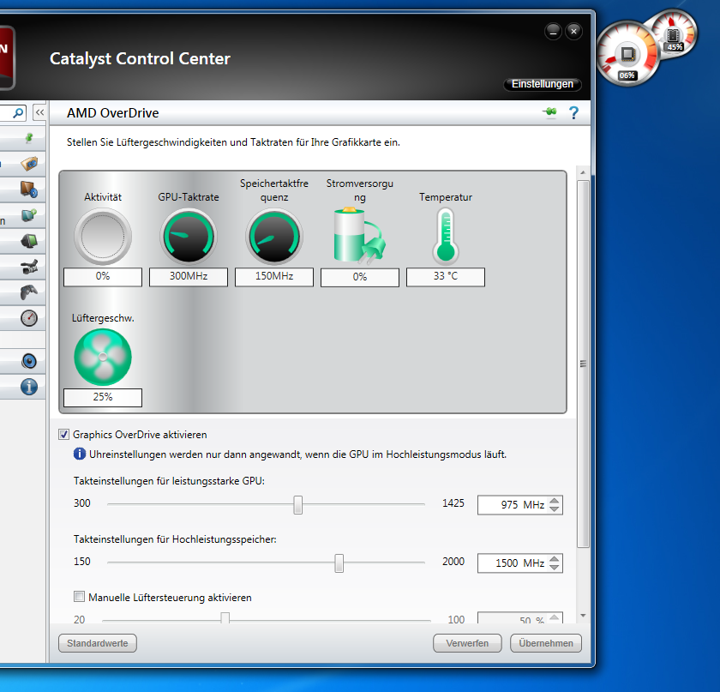
Task: Click the 1425 GPU slider maximum label
Action: [453, 503]
